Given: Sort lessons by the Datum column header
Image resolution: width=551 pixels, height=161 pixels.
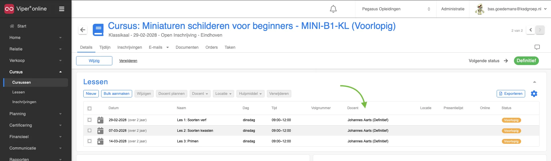Looking at the screenshot, I should click(x=113, y=108).
